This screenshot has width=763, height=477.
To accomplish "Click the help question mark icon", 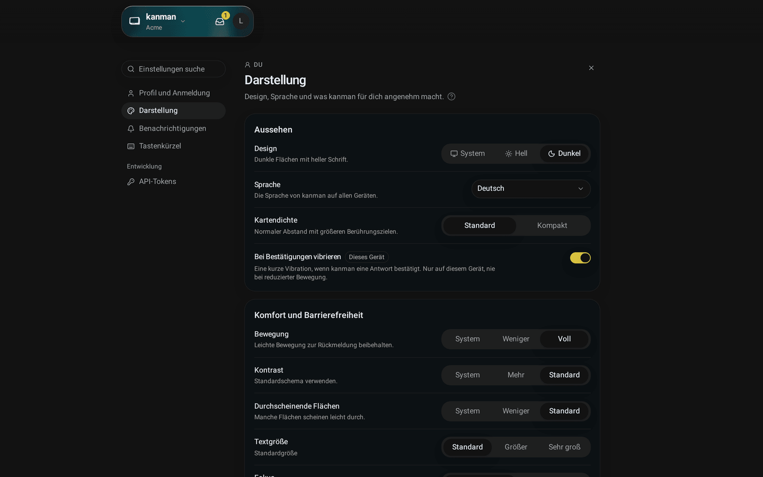I will (451, 96).
